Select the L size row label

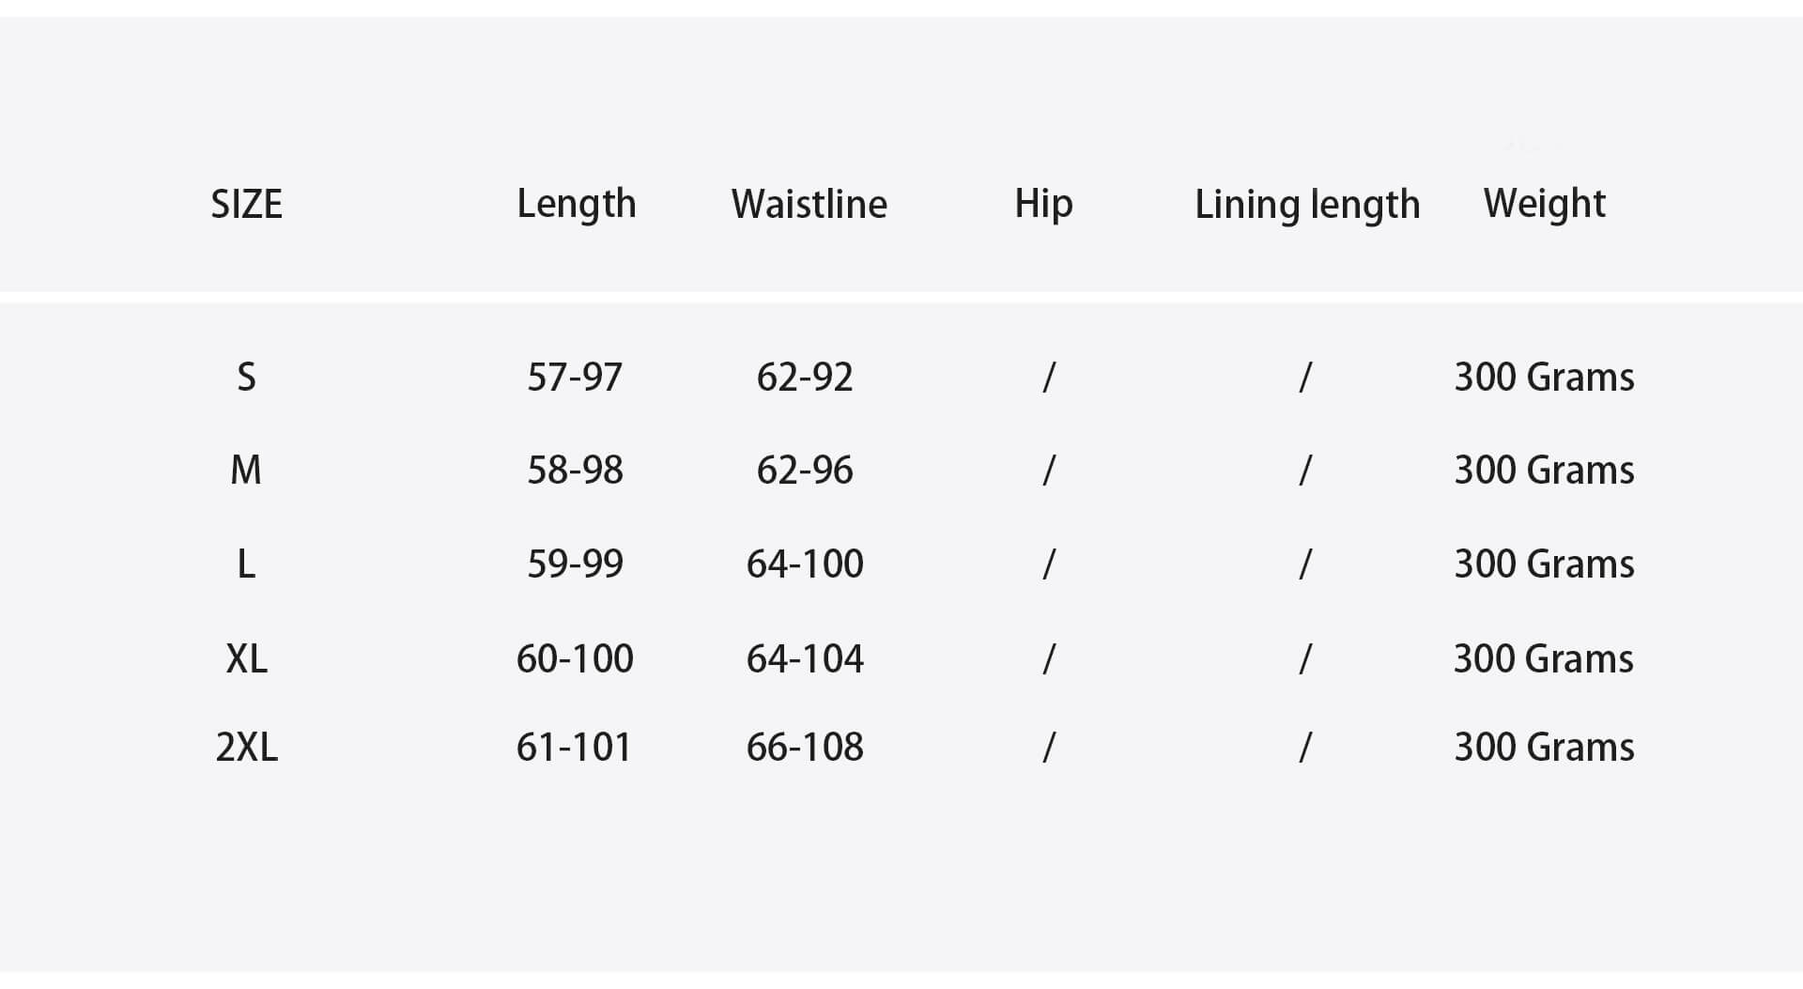[246, 564]
